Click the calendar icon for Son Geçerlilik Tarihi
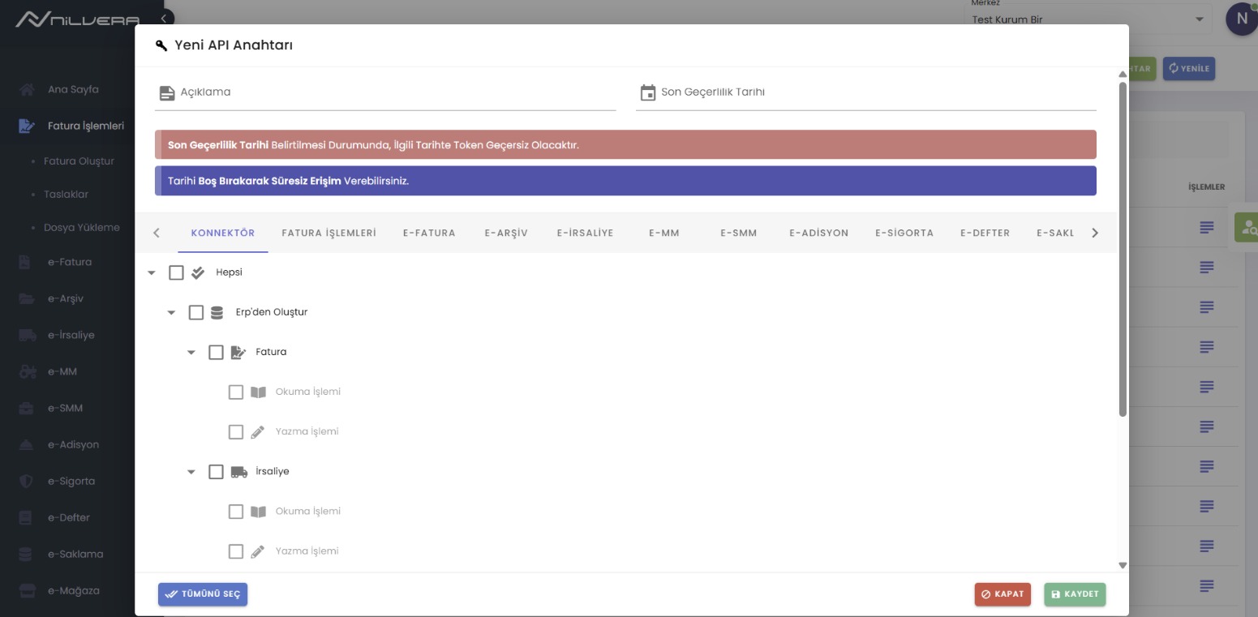 click(x=647, y=92)
